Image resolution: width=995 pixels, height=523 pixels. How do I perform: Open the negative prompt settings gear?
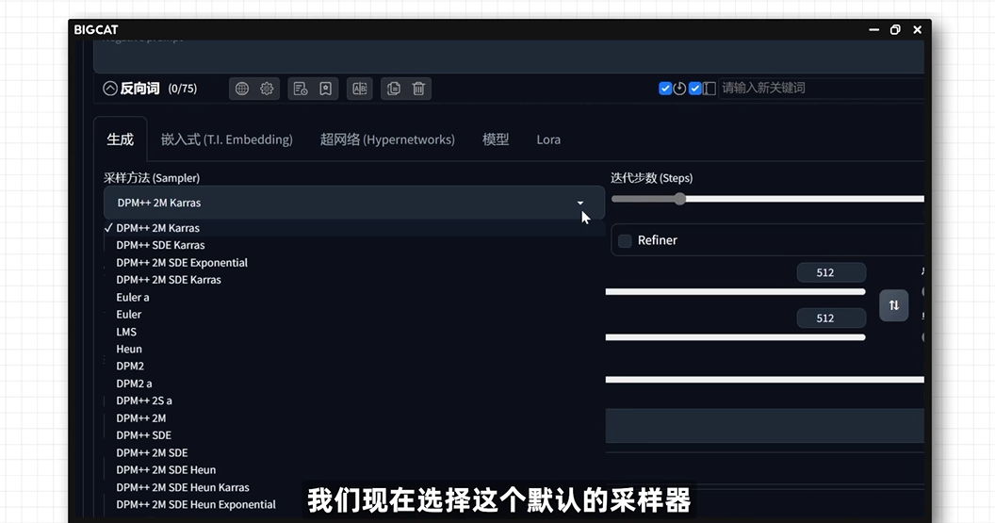(267, 89)
